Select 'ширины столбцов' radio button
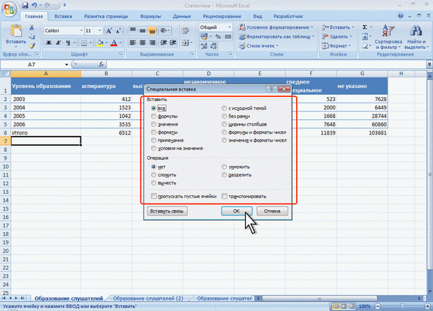This screenshot has width=433, height=311. coord(224,124)
